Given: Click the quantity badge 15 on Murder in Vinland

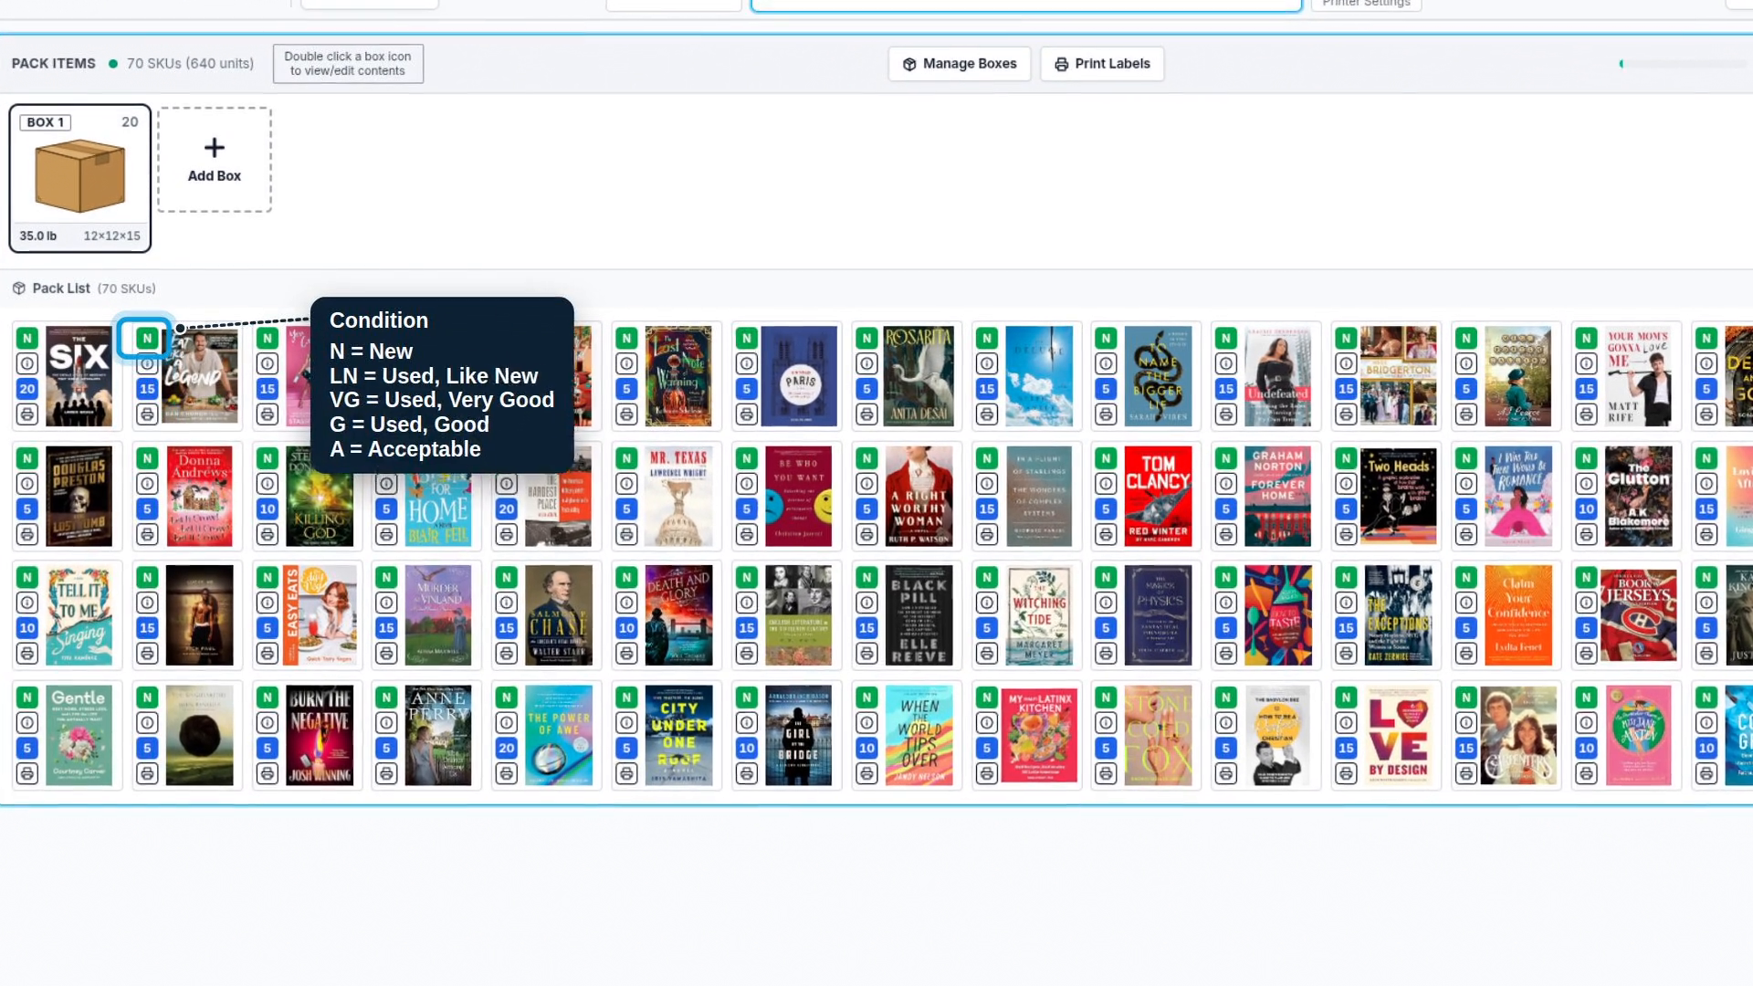Looking at the screenshot, I should coord(387,628).
